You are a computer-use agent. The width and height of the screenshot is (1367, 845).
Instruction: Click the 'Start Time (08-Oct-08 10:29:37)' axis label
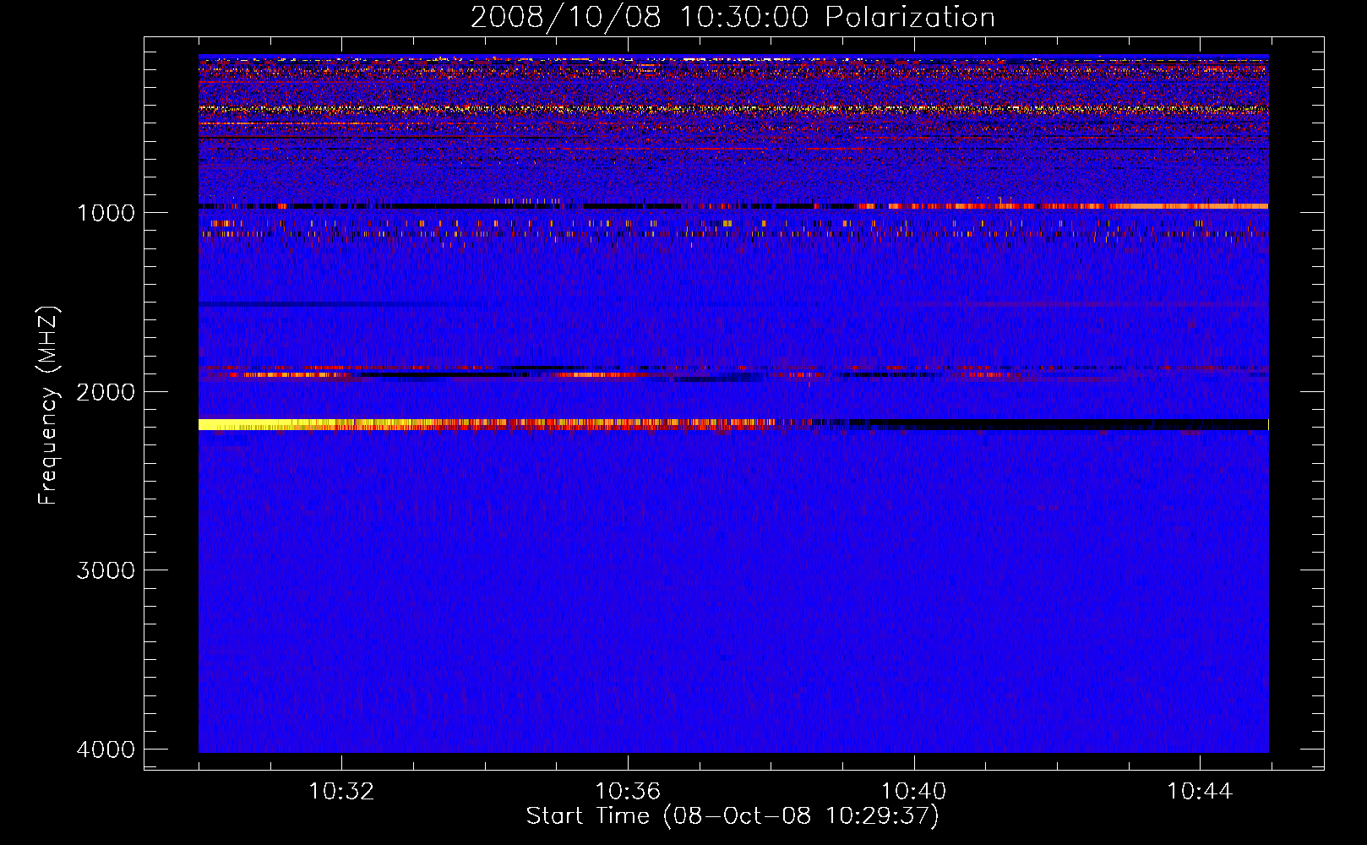coord(733,816)
